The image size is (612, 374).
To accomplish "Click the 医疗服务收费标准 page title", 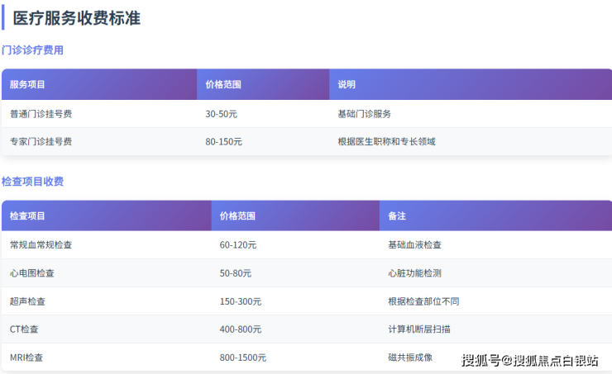I will click(x=77, y=18).
